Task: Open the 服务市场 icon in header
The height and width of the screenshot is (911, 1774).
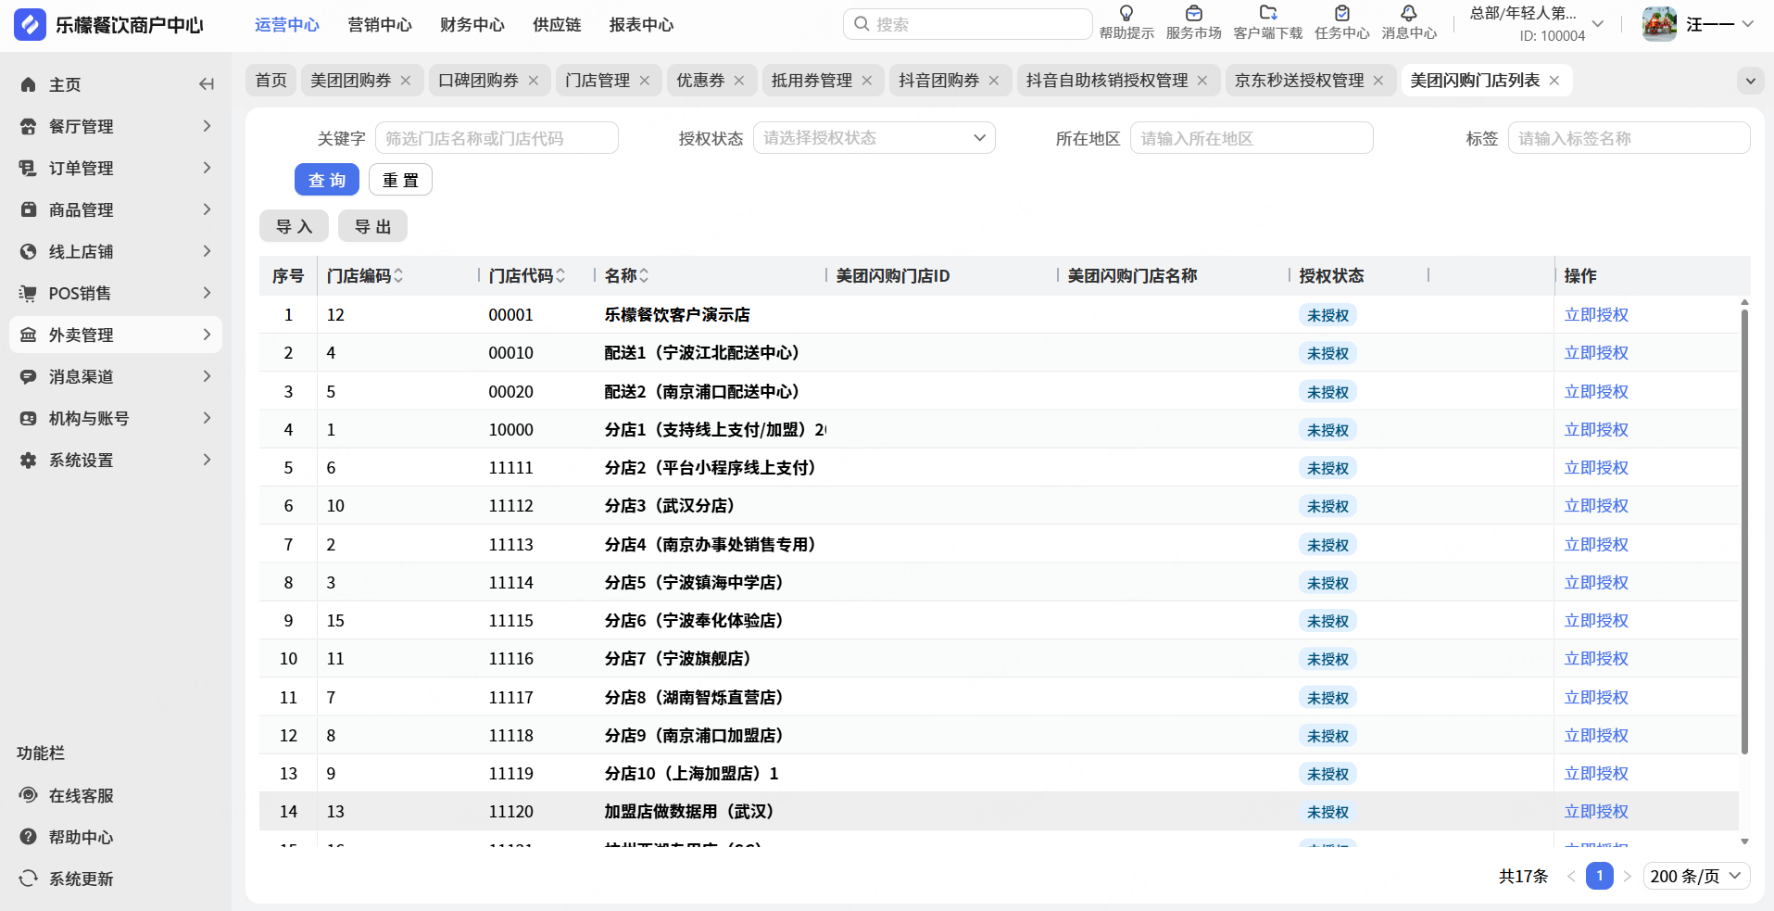Action: click(x=1193, y=14)
